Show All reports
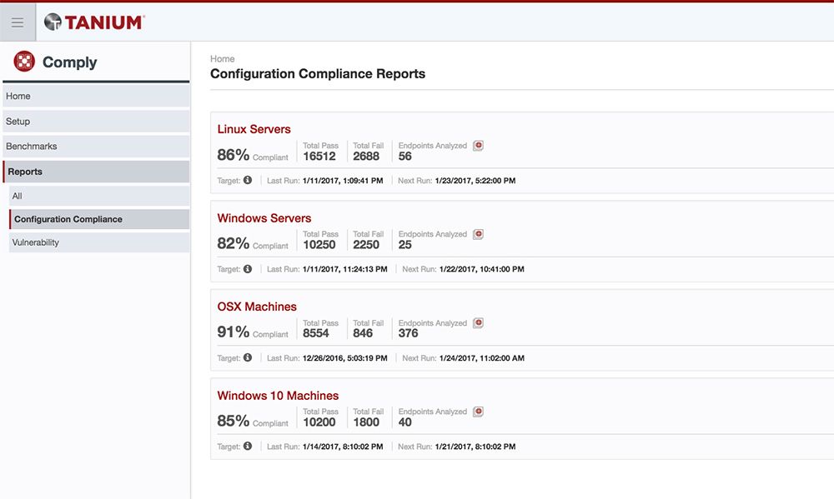834x499 pixels. 99,196
